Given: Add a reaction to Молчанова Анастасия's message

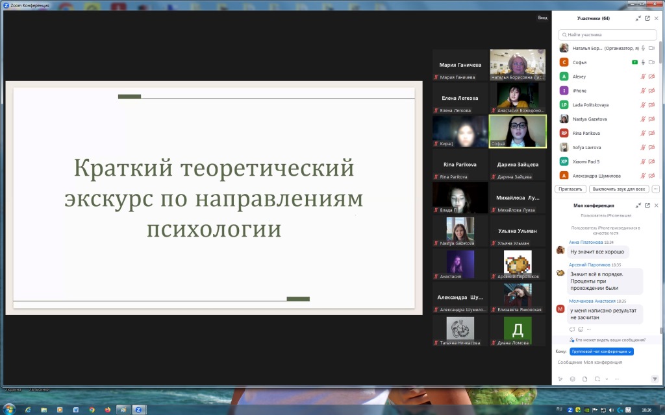Looking at the screenshot, I should click(580, 329).
